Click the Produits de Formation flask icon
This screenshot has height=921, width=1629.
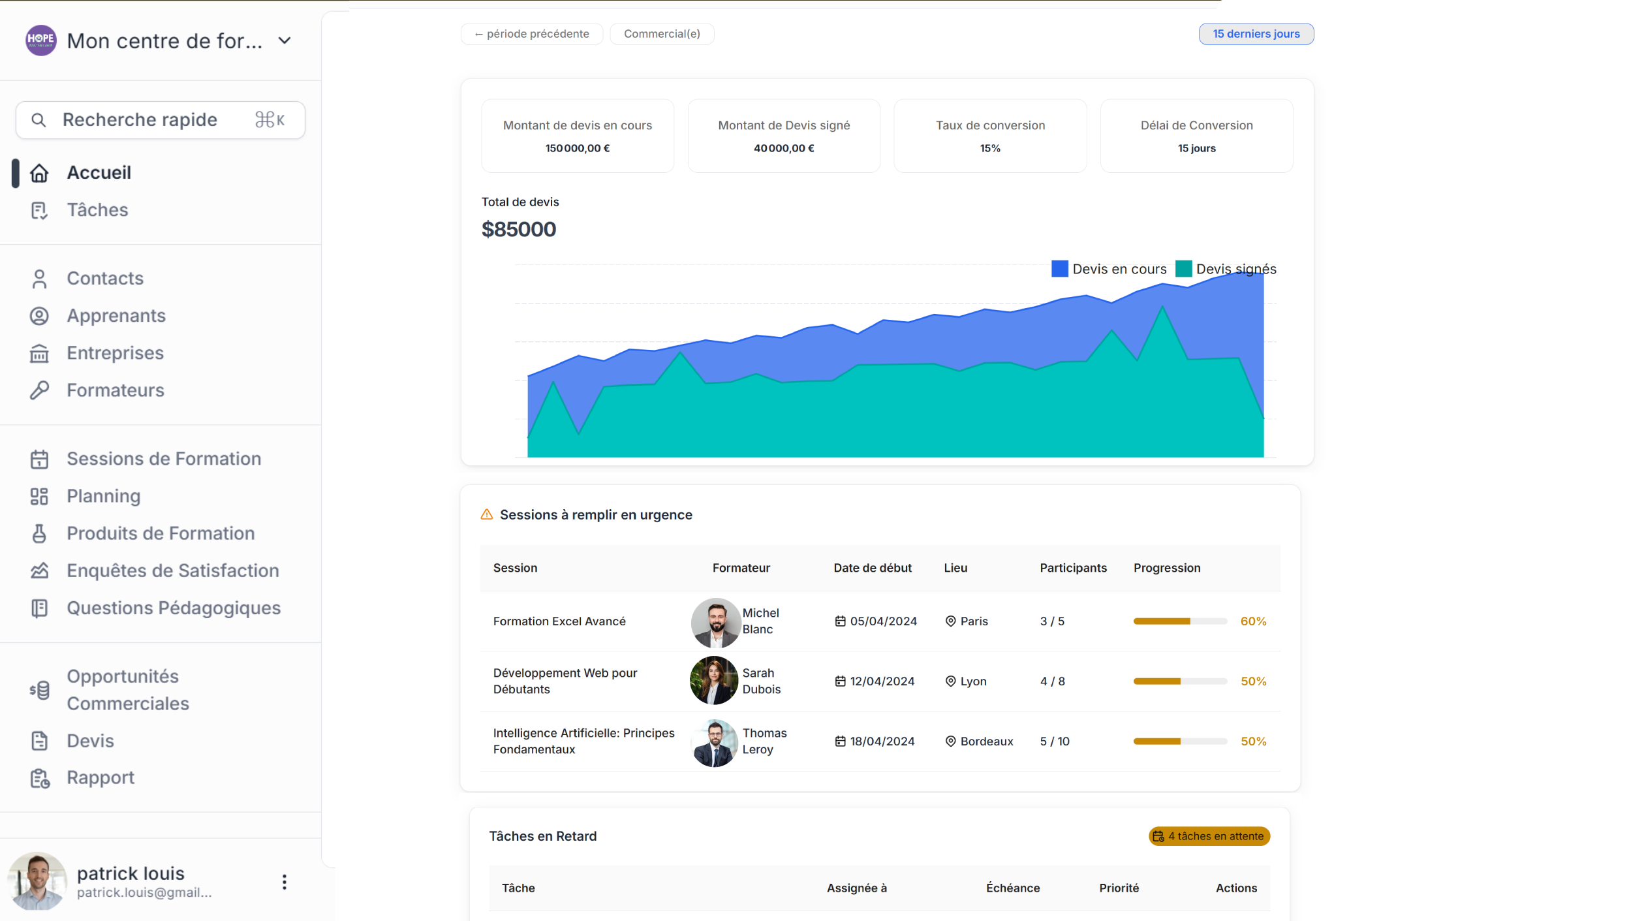[39, 533]
